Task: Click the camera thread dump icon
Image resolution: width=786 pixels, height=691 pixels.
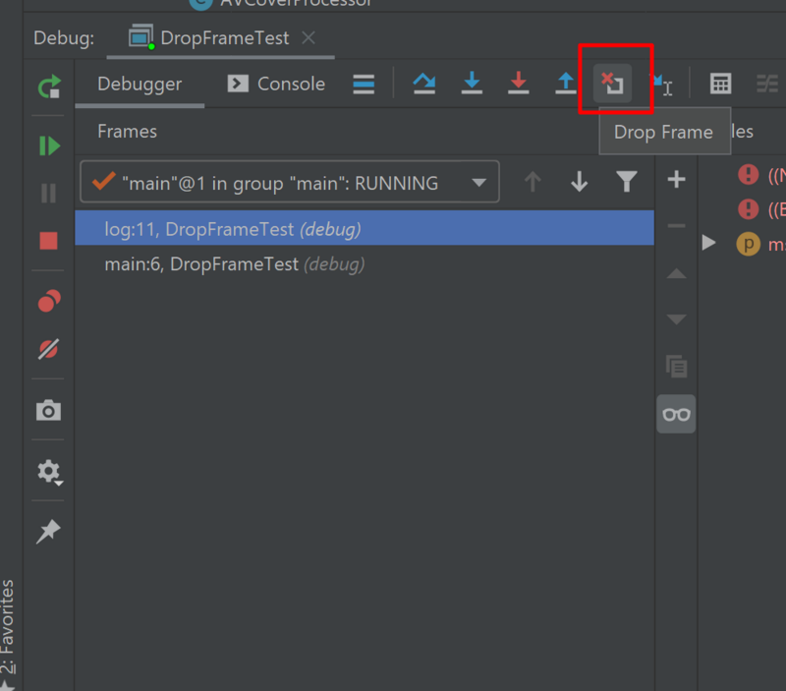Action: point(48,410)
